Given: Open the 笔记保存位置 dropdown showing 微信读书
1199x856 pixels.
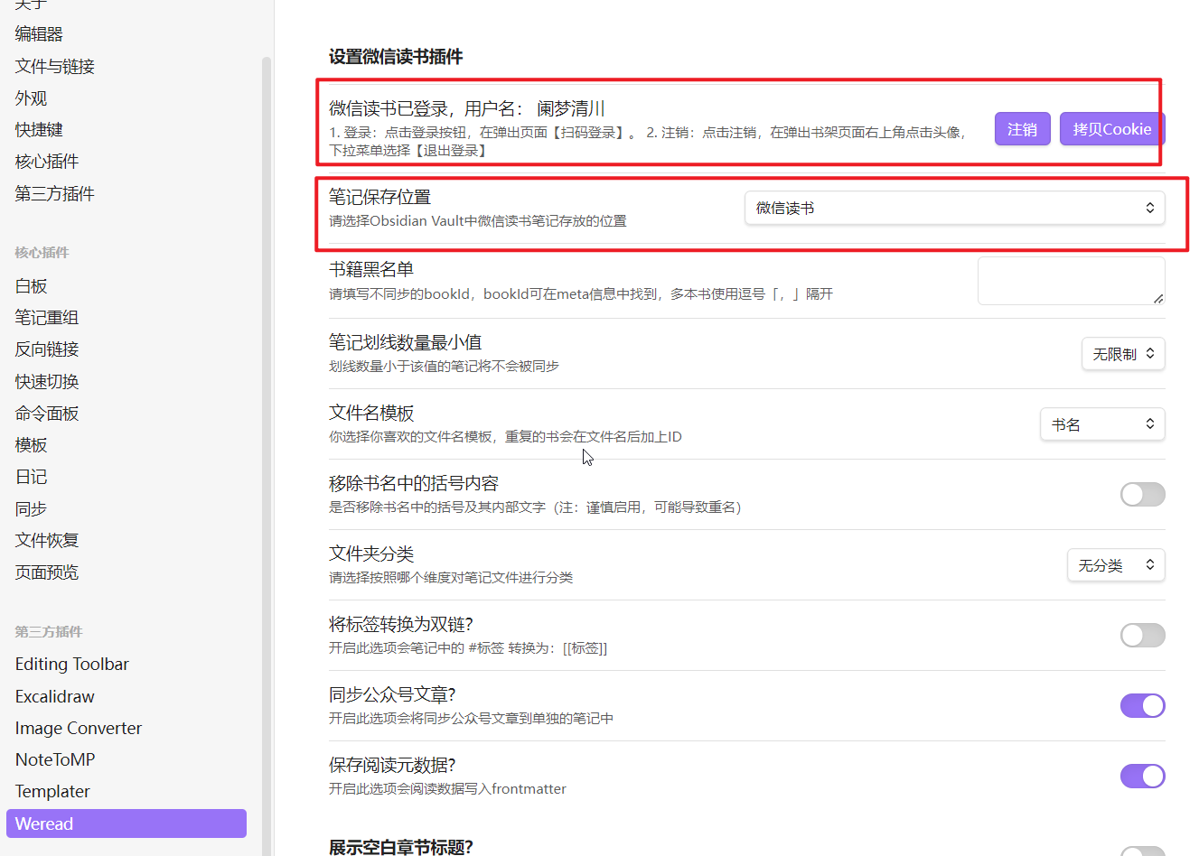Looking at the screenshot, I should coord(955,208).
